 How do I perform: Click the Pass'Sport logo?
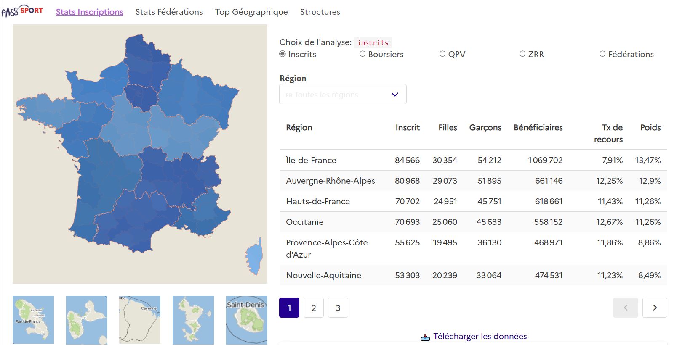point(22,11)
